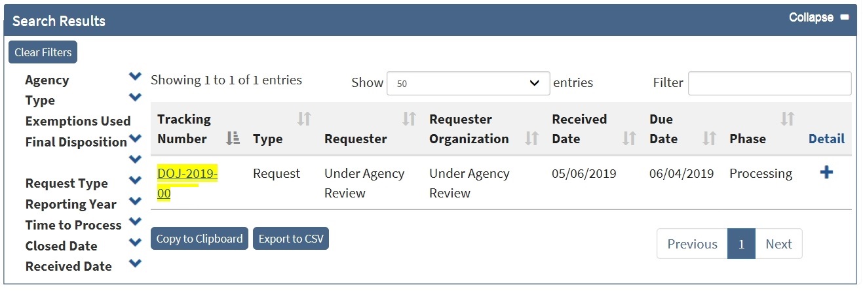Expand the Closed Date filter

click(135, 243)
